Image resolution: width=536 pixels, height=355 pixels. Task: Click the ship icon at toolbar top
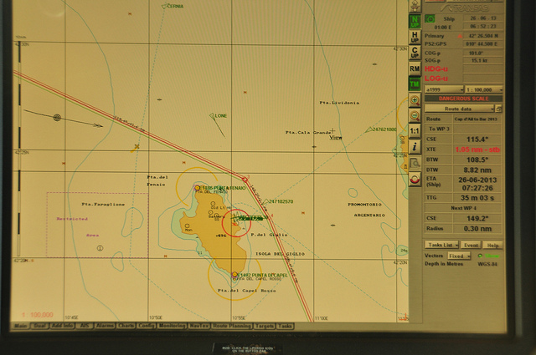click(x=415, y=6)
